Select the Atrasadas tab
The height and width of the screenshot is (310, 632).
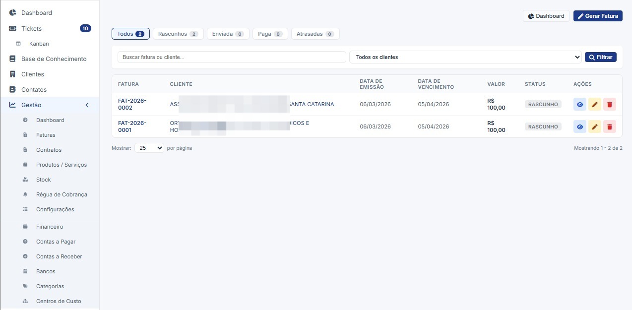pos(316,34)
